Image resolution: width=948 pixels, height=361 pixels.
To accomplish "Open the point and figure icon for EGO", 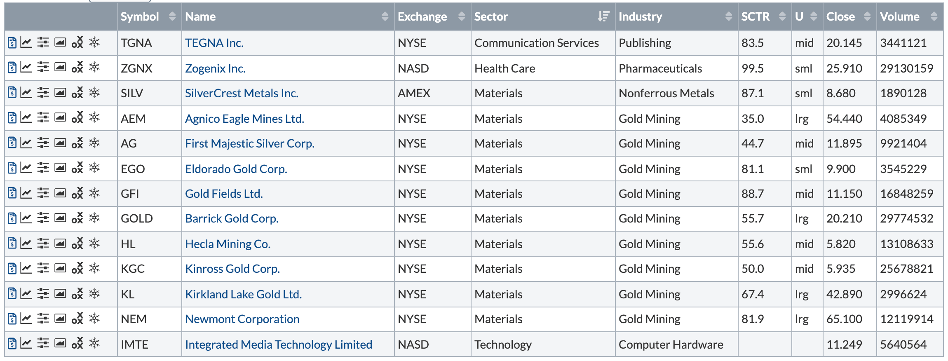I will 77,168.
